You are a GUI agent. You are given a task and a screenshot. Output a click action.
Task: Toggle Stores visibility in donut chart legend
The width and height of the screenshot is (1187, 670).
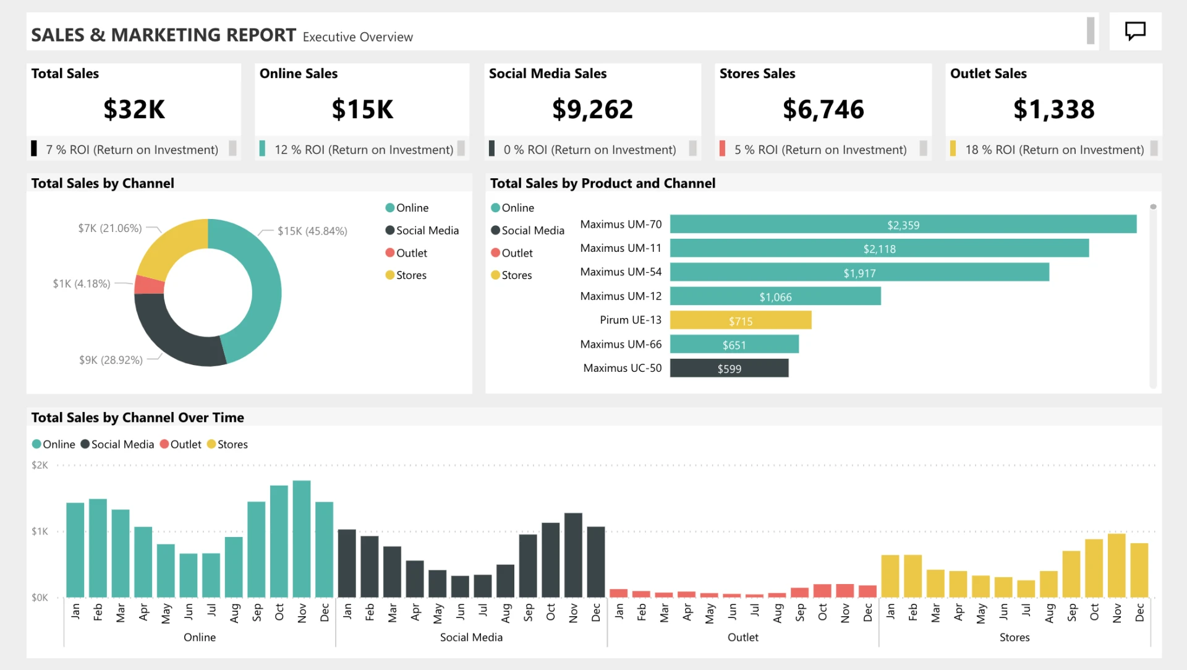tap(389, 275)
